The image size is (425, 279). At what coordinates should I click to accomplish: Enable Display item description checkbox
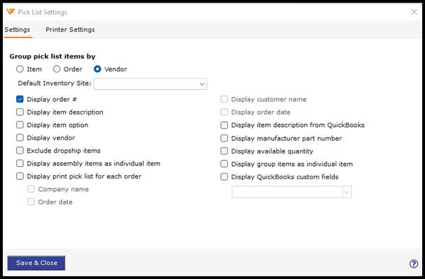coord(20,112)
